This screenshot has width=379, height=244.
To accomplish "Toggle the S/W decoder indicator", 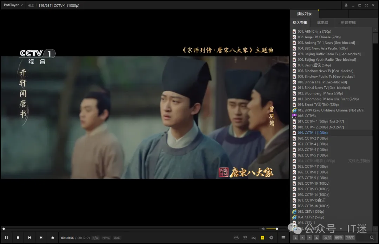I will (x=95, y=238).
